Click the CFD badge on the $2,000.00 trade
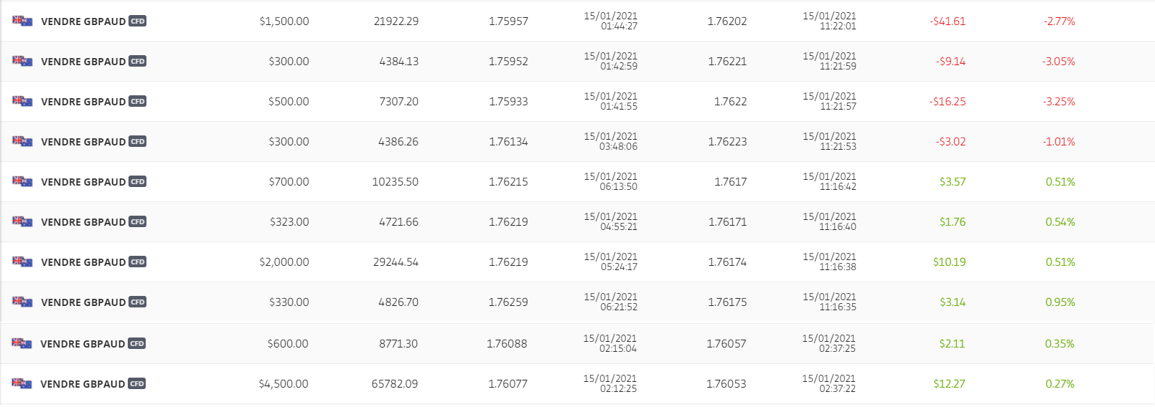Image resolution: width=1155 pixels, height=407 pixels. pos(138,262)
